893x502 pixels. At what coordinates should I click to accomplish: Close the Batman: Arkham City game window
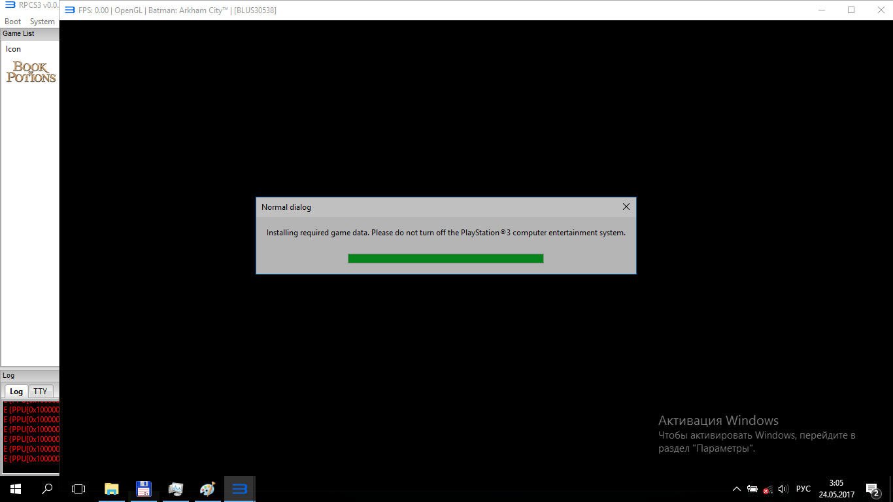click(881, 10)
